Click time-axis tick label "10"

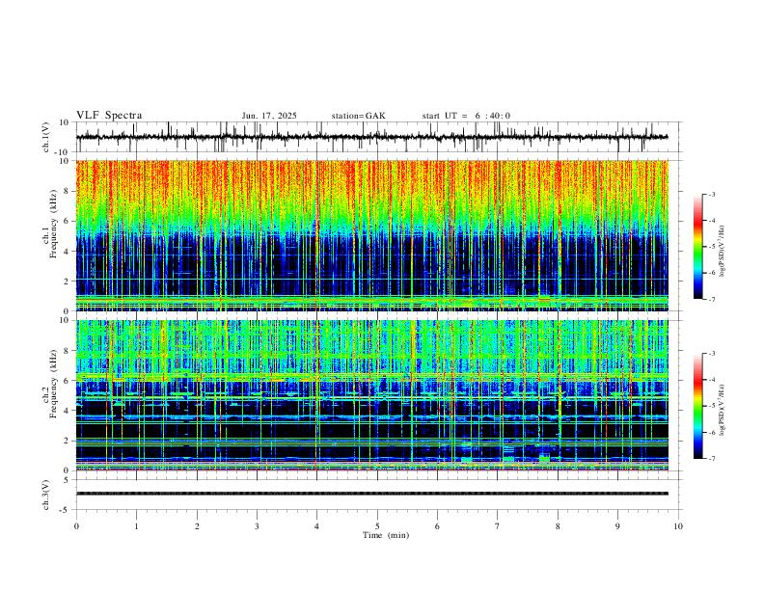[x=678, y=526]
